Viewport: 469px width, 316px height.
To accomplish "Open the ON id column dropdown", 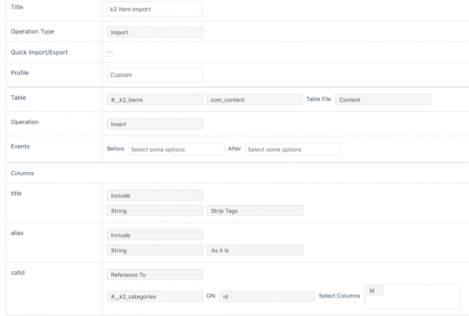I will click(x=267, y=296).
